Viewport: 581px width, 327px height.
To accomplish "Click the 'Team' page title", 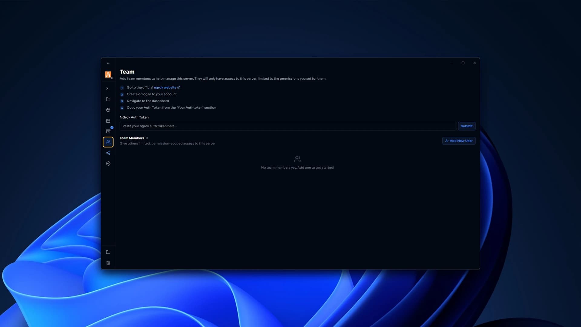I will [x=127, y=72].
